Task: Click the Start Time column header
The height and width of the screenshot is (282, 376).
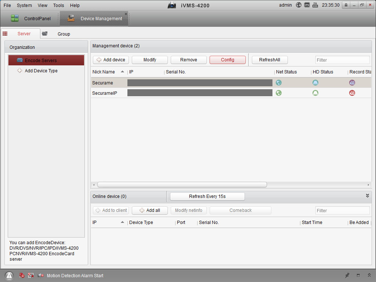Action: [x=312, y=222]
